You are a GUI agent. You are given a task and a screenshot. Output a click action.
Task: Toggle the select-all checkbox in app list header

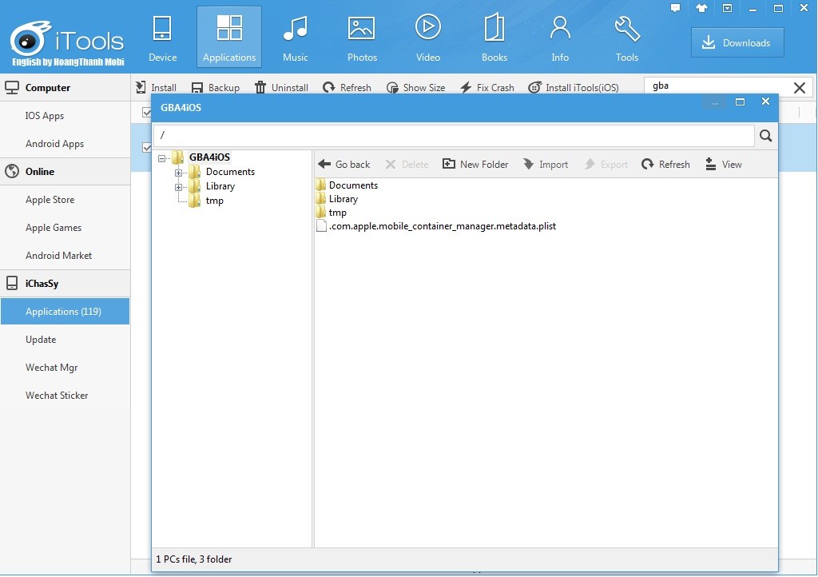(x=147, y=112)
